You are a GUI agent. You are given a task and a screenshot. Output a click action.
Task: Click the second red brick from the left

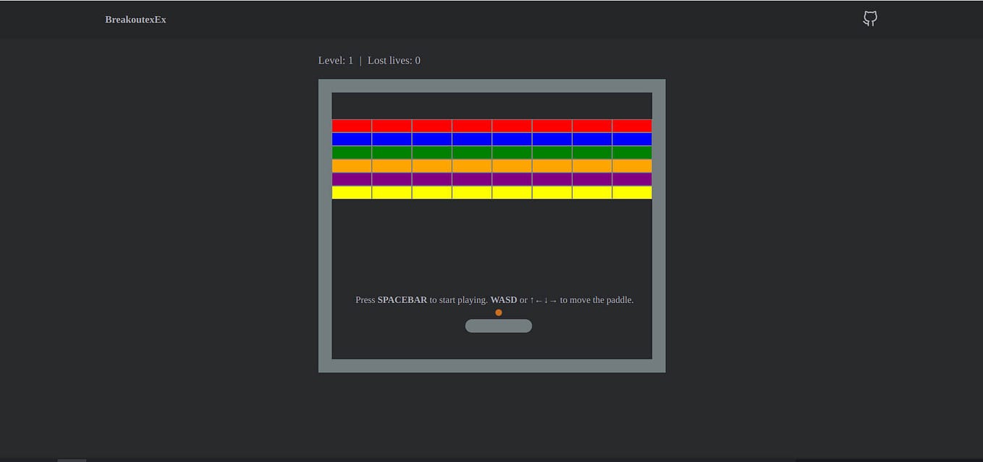(x=392, y=124)
